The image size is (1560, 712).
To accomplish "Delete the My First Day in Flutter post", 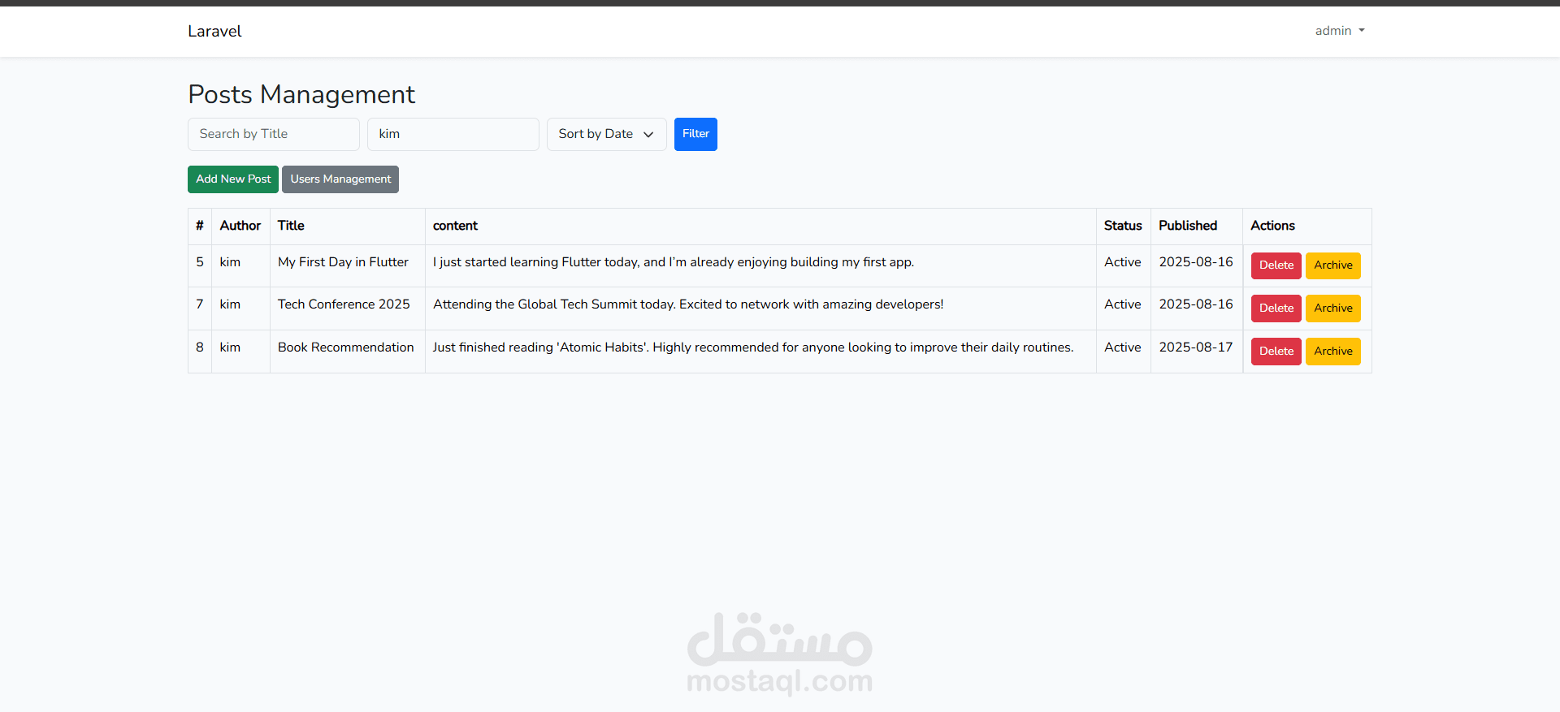I will (x=1276, y=265).
